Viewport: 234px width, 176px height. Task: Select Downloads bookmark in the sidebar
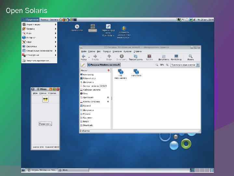coord(86,125)
